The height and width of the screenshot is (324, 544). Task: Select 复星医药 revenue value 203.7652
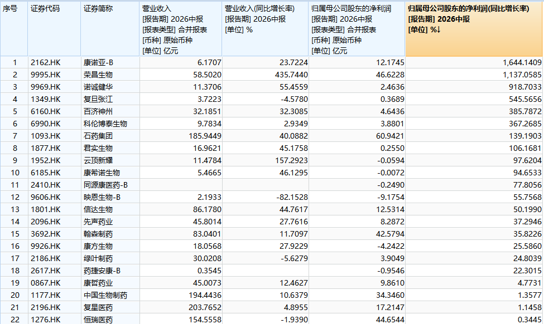tap(205, 307)
